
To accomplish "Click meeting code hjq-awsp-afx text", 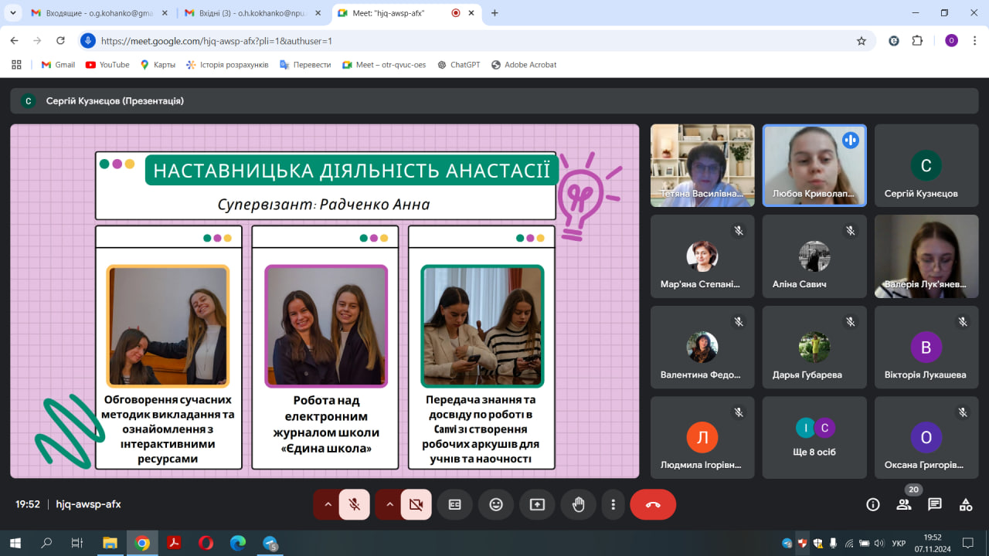I will click(89, 504).
